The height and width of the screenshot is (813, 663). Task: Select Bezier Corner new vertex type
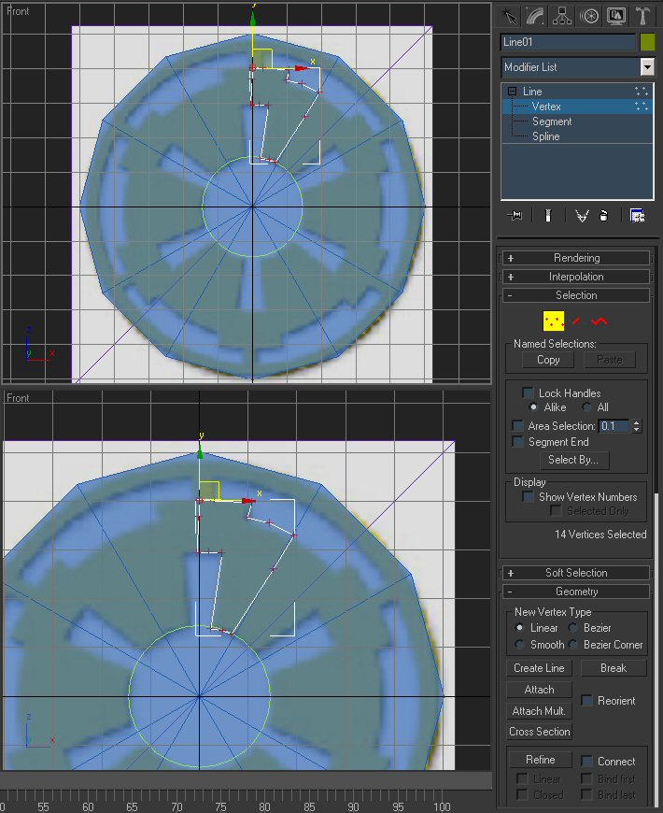[x=572, y=644]
